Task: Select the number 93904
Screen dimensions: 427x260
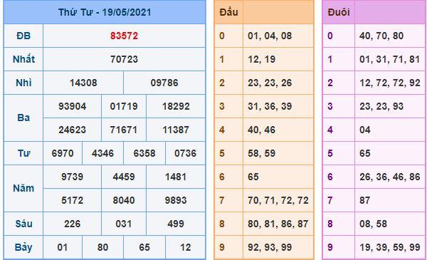Action: point(73,106)
